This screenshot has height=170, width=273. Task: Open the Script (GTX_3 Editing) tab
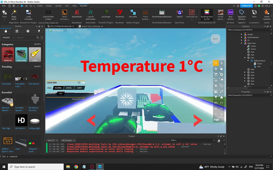coord(91,26)
